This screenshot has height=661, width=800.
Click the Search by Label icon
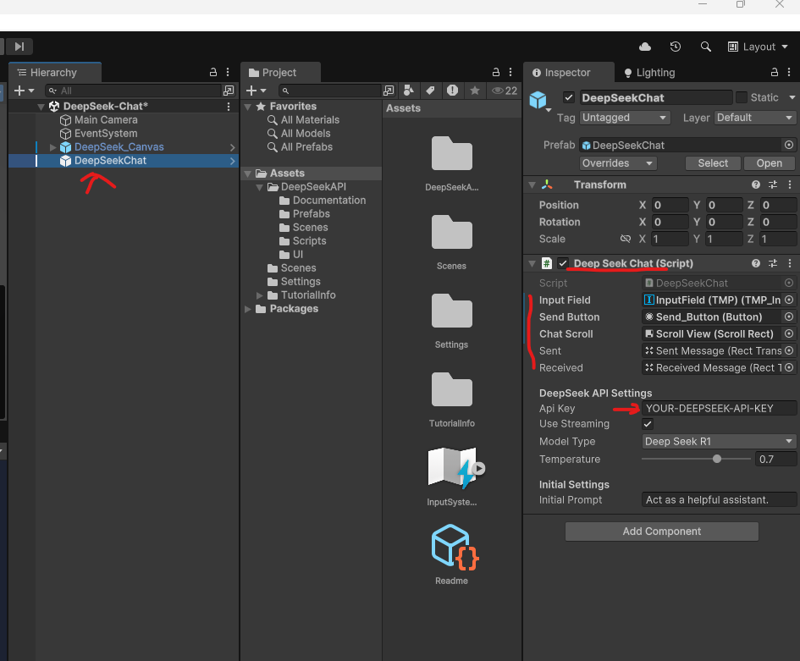431,91
